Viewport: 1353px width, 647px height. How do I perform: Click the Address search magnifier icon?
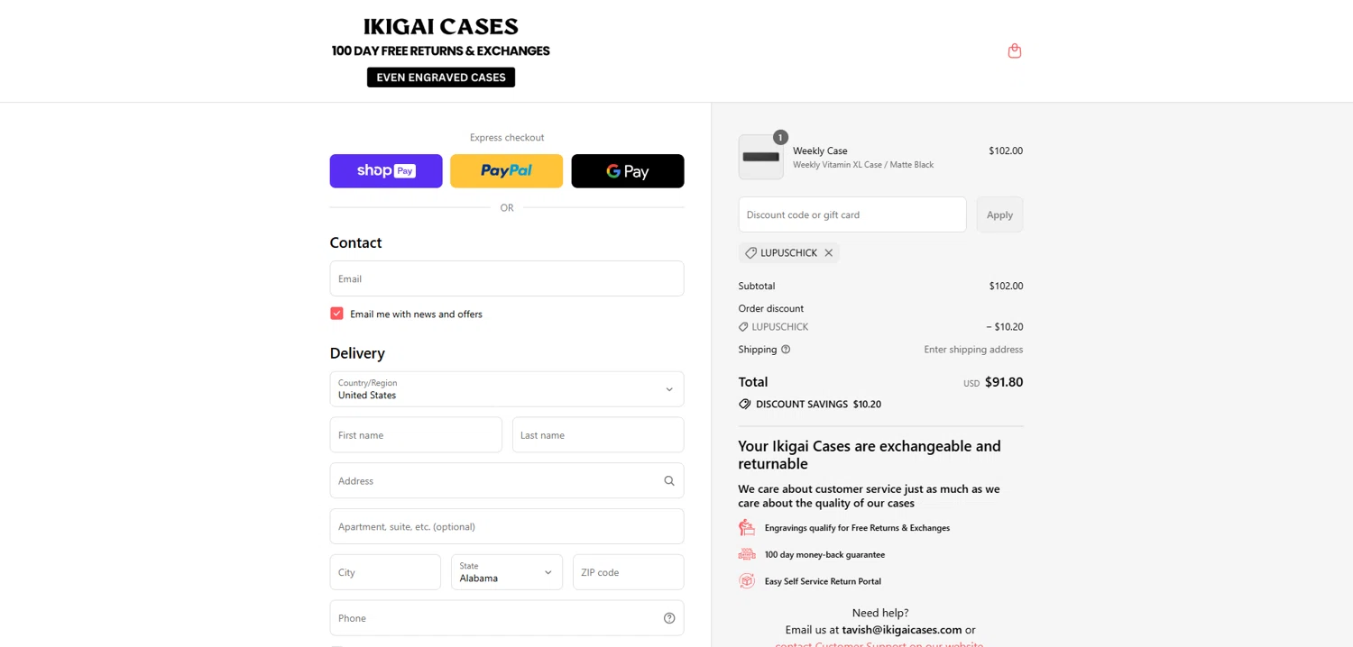(x=669, y=481)
